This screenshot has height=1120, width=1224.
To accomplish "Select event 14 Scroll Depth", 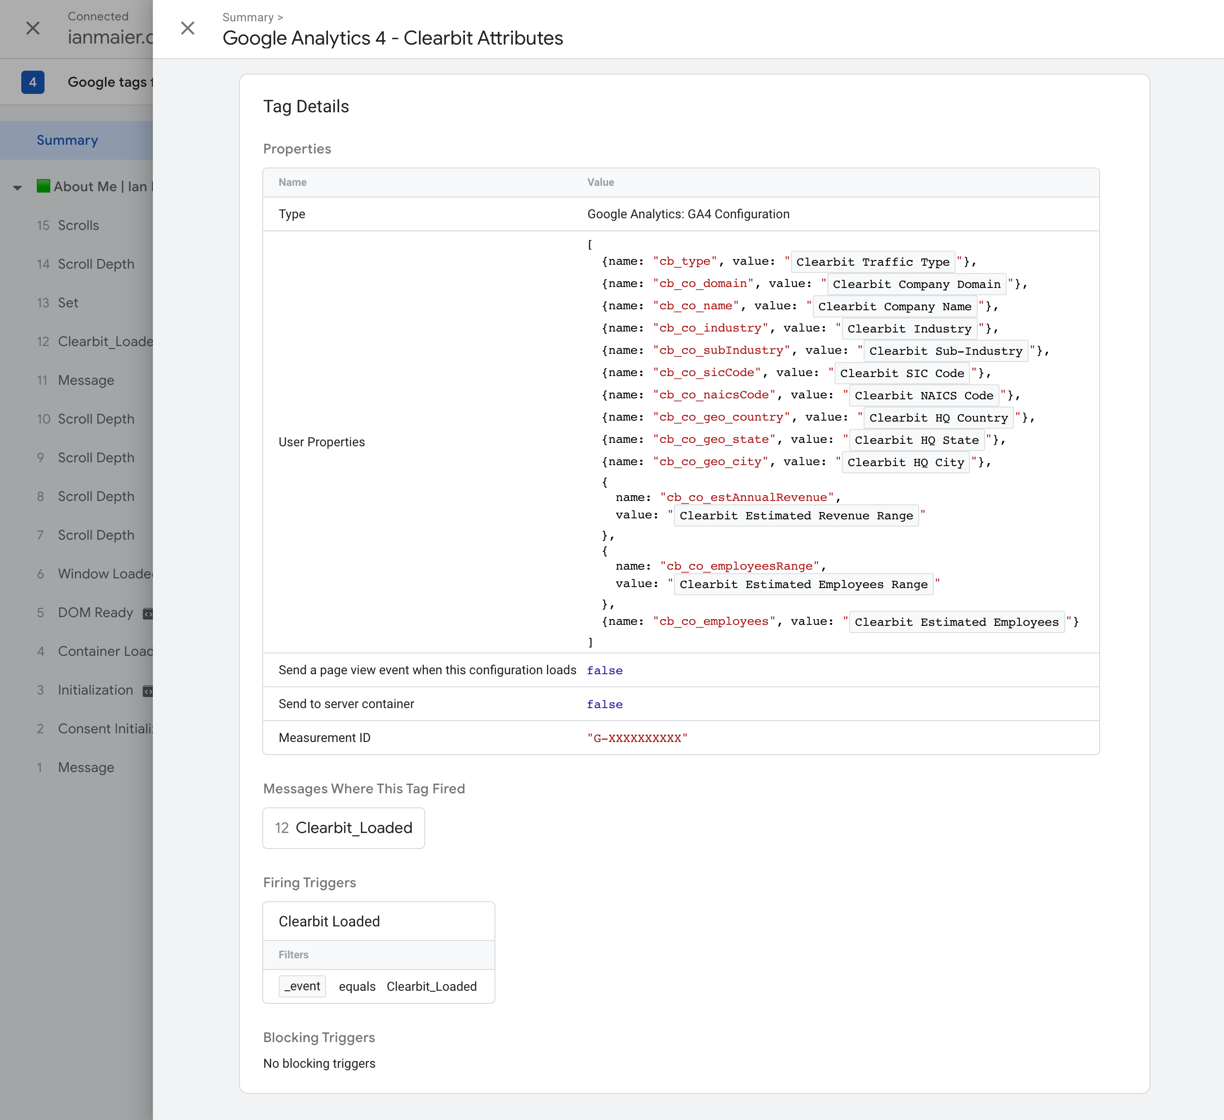I will point(76,264).
